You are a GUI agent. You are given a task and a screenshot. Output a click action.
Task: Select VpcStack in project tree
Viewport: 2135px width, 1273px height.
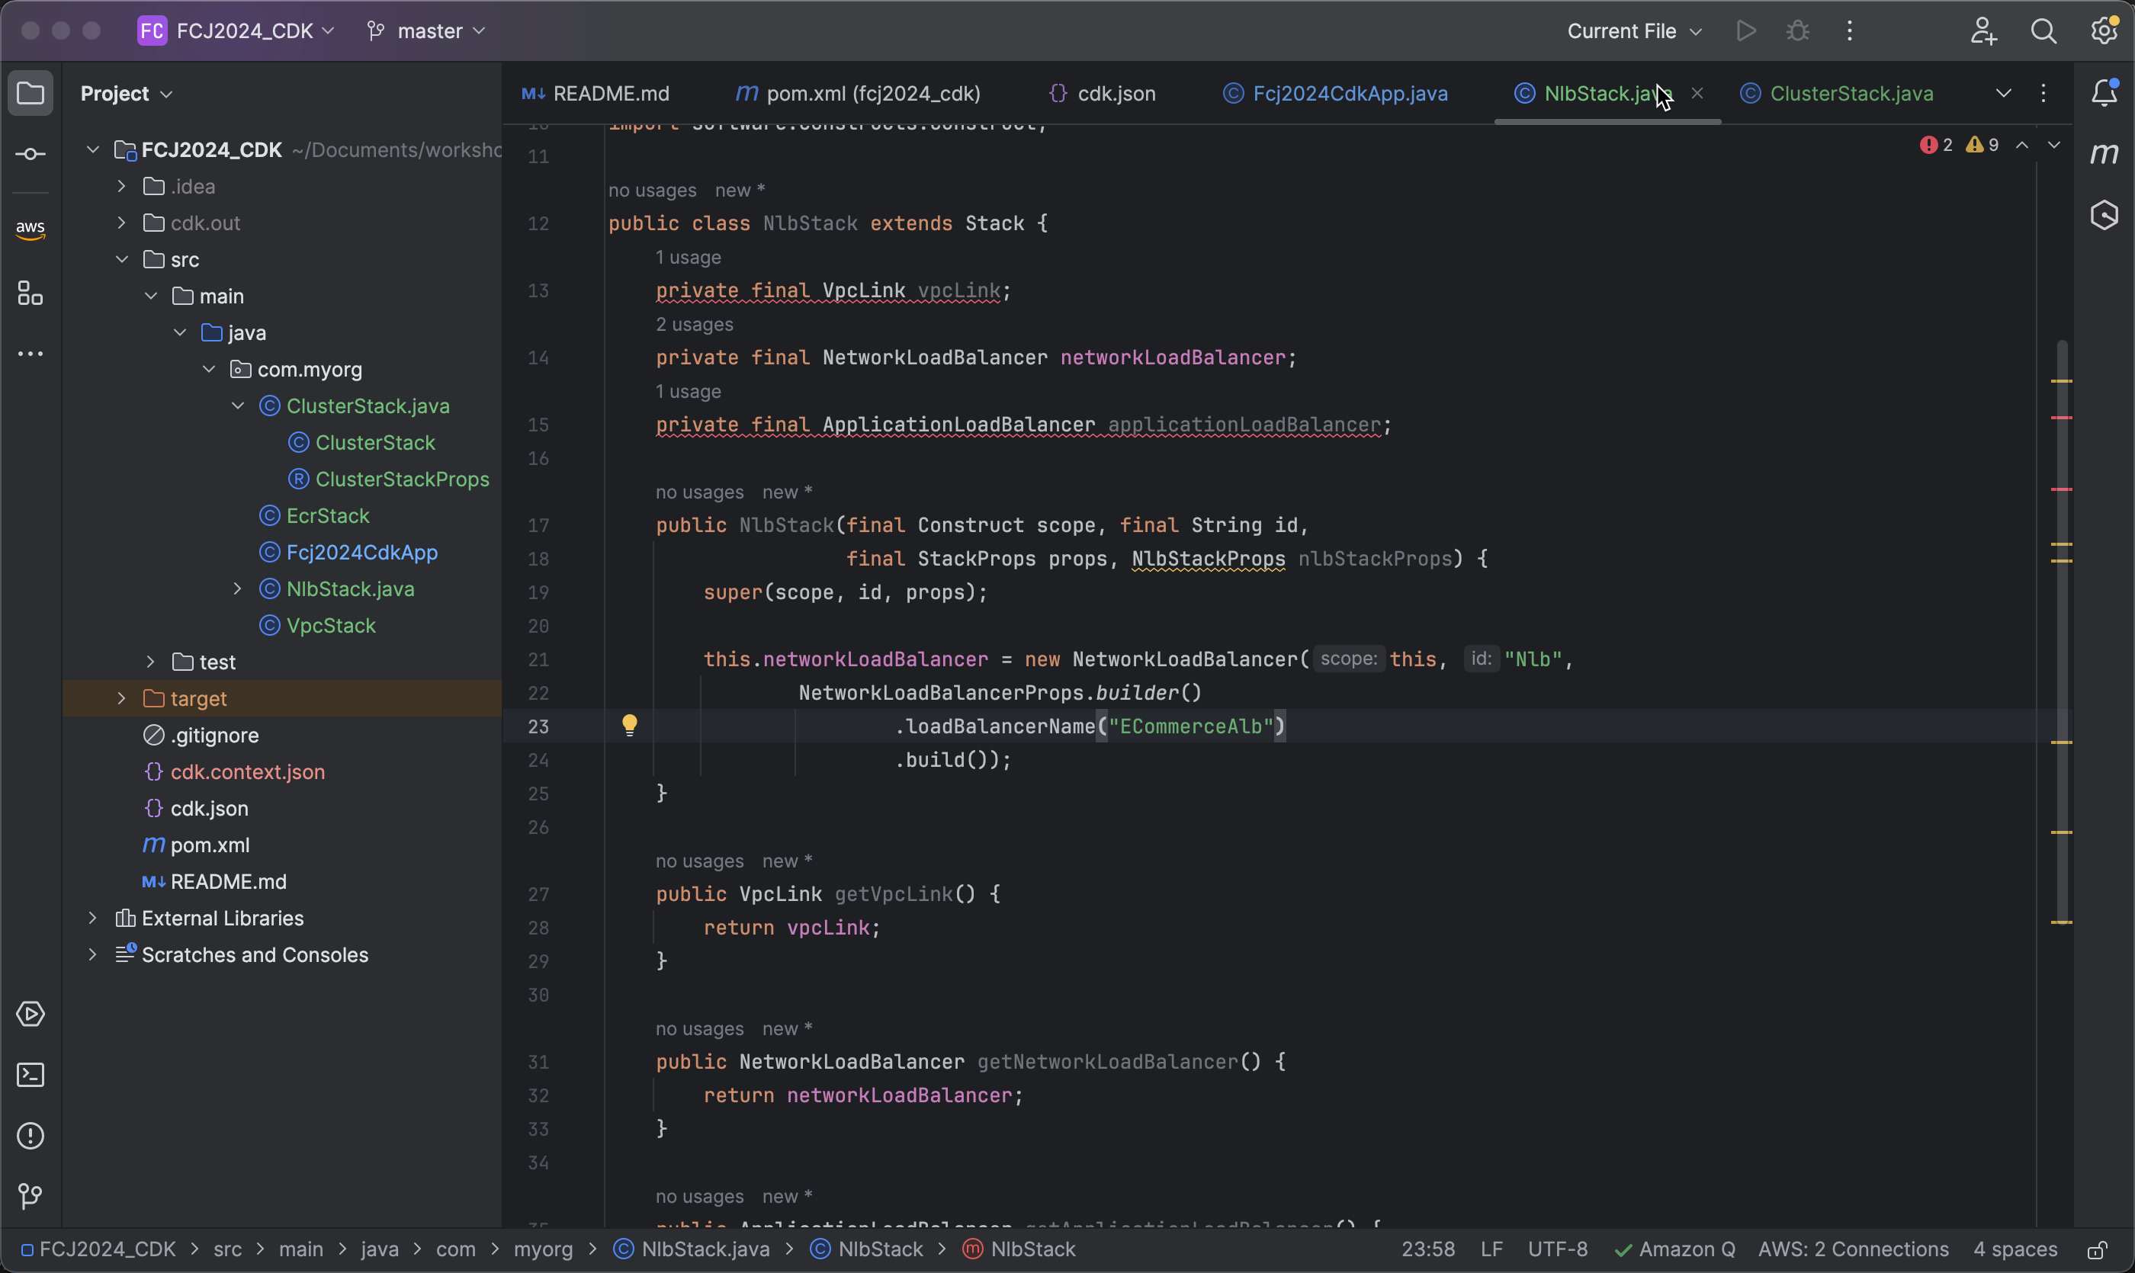coord(331,625)
